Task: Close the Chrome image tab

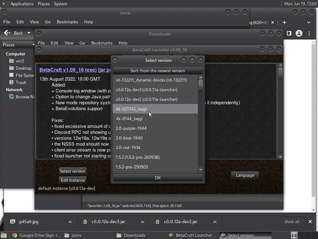Action: pos(273,22)
